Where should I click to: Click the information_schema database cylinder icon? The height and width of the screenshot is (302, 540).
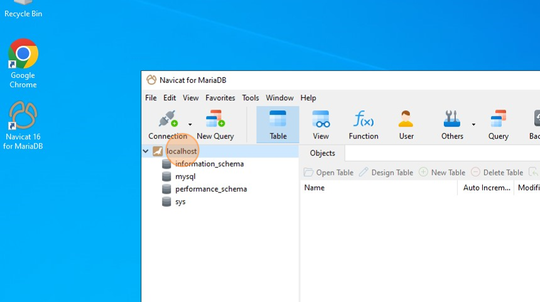[166, 164]
